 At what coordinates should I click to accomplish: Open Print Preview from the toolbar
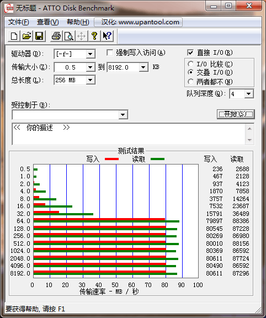(x=69, y=36)
